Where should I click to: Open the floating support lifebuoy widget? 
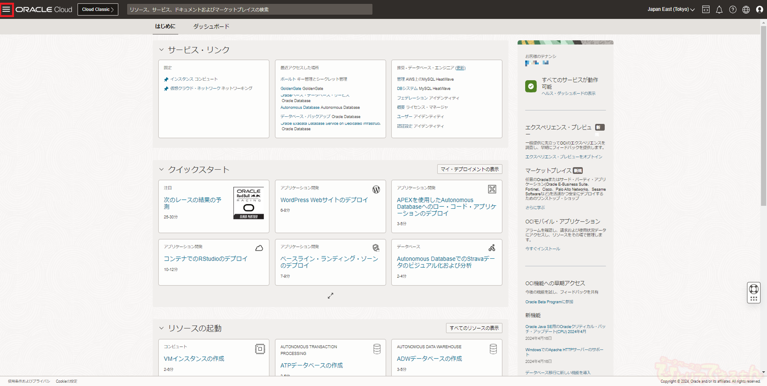(753, 292)
